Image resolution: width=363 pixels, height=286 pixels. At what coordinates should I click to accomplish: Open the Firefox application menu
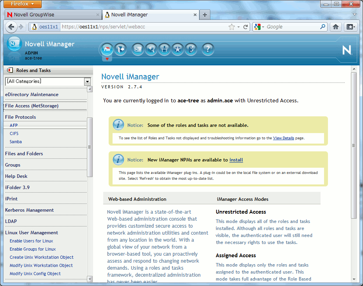point(23,4)
